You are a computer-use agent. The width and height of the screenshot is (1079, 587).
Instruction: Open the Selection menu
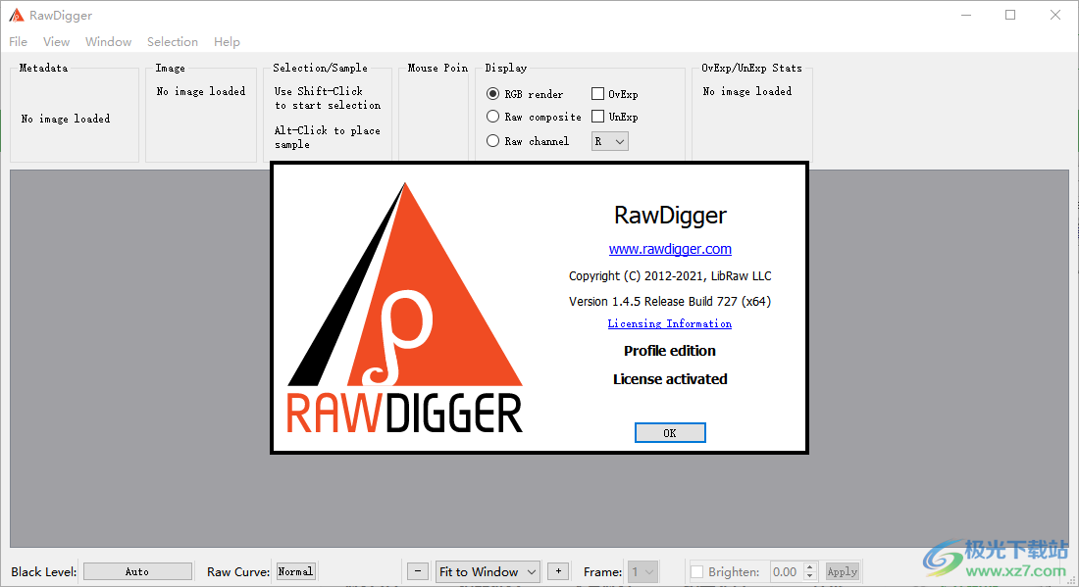[173, 41]
